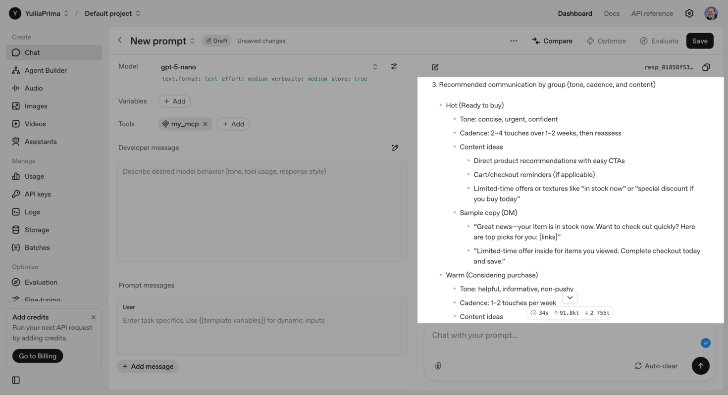Click the Save button
Image resolution: width=728 pixels, height=395 pixels.
pyautogui.click(x=699, y=41)
